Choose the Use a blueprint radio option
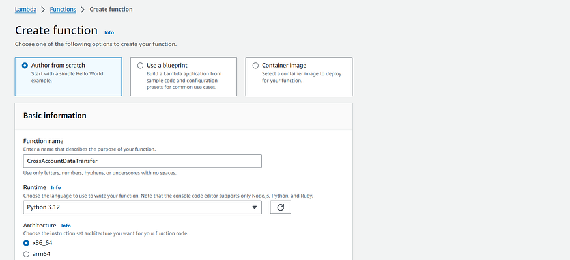570x260 pixels. coord(140,66)
